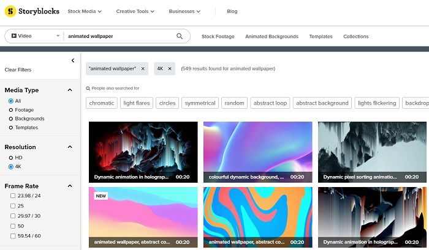The image size is (429, 250).
Task: Remove the "animated wallpaper" filter tag
Action: (143, 69)
